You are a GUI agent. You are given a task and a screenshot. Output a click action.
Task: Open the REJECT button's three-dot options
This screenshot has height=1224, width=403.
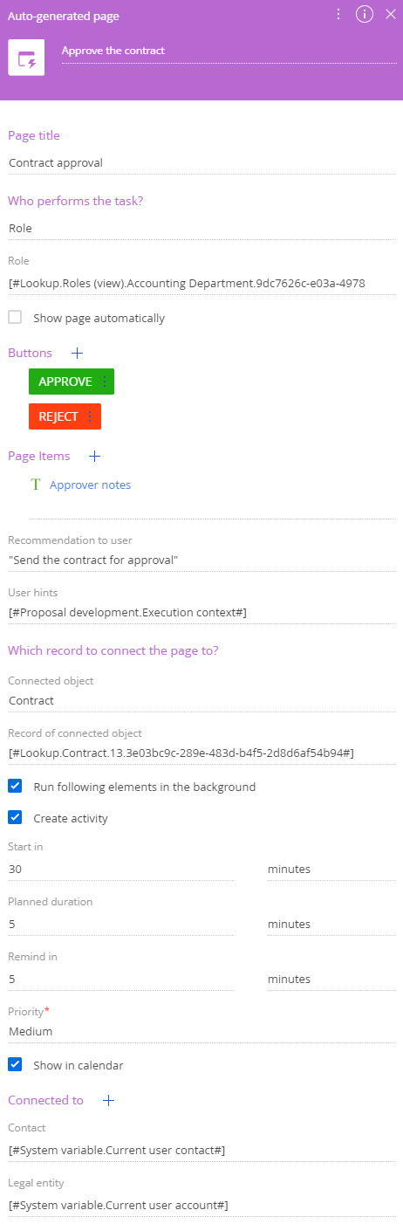(x=91, y=416)
